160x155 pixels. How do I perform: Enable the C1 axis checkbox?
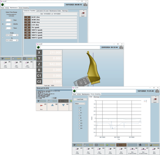(x=79, y=121)
